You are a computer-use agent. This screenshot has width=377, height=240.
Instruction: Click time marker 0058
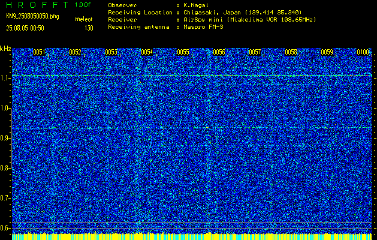coord(291,52)
